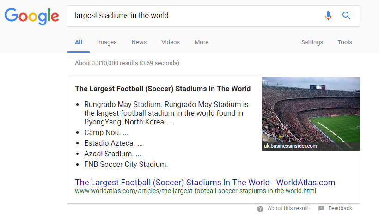Click the question mark About result icon

click(260, 209)
